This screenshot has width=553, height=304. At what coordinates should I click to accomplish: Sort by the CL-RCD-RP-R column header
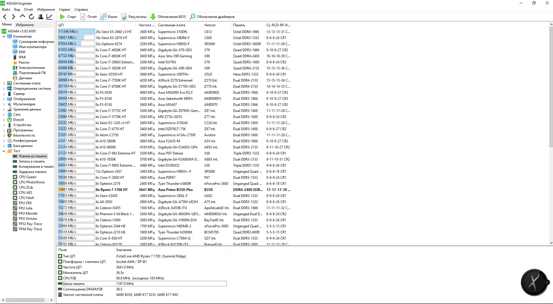278,25
